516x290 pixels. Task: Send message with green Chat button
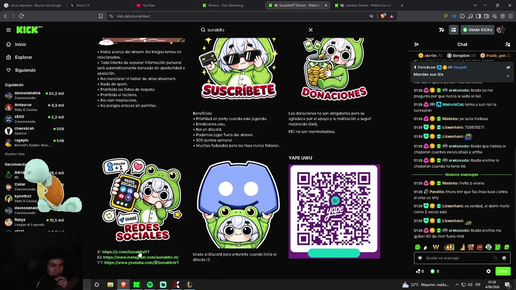(x=503, y=271)
